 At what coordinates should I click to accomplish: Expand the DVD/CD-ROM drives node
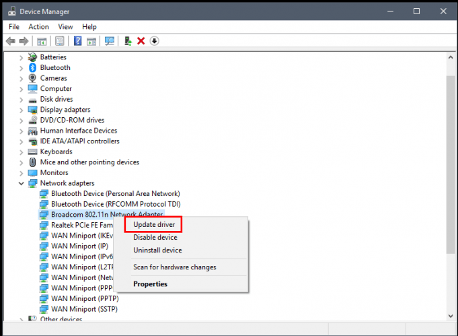click(21, 121)
